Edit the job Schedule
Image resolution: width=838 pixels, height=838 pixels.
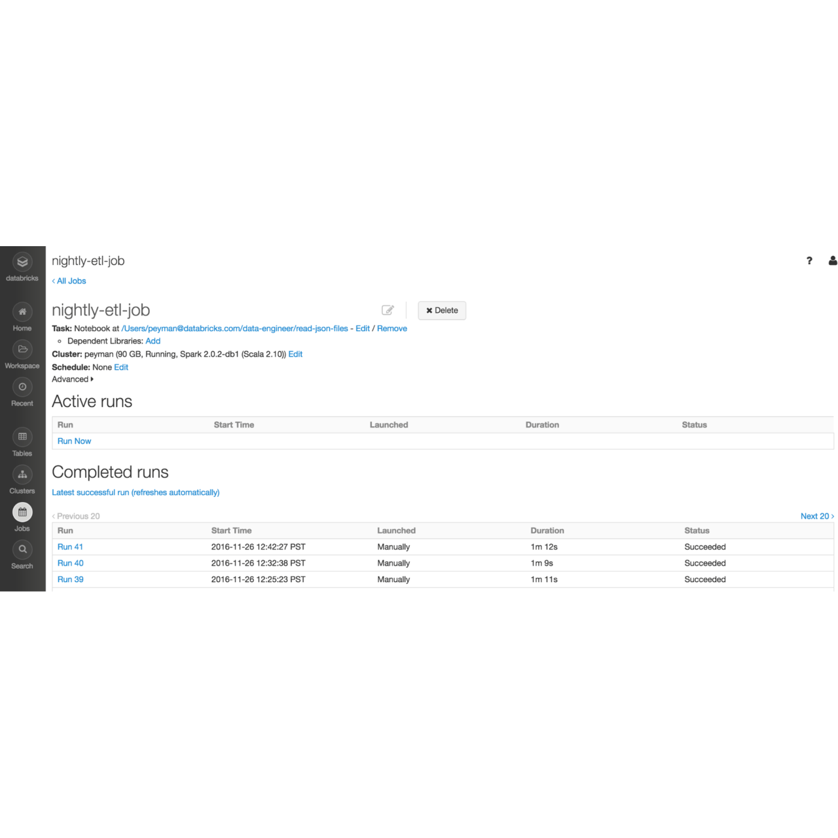(x=121, y=367)
